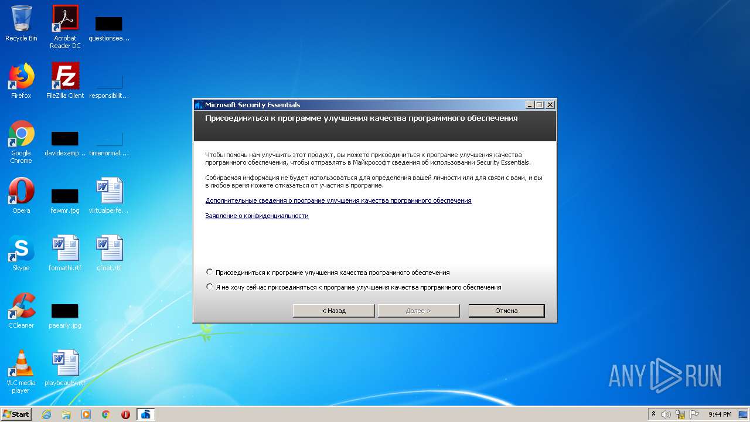Open FileZilla Client shortcut
Screen dimensions: 750x422
click(65, 81)
